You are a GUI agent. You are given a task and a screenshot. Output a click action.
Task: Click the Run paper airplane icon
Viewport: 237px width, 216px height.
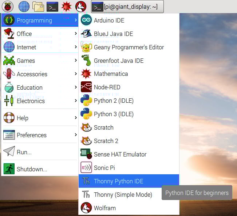(9, 151)
